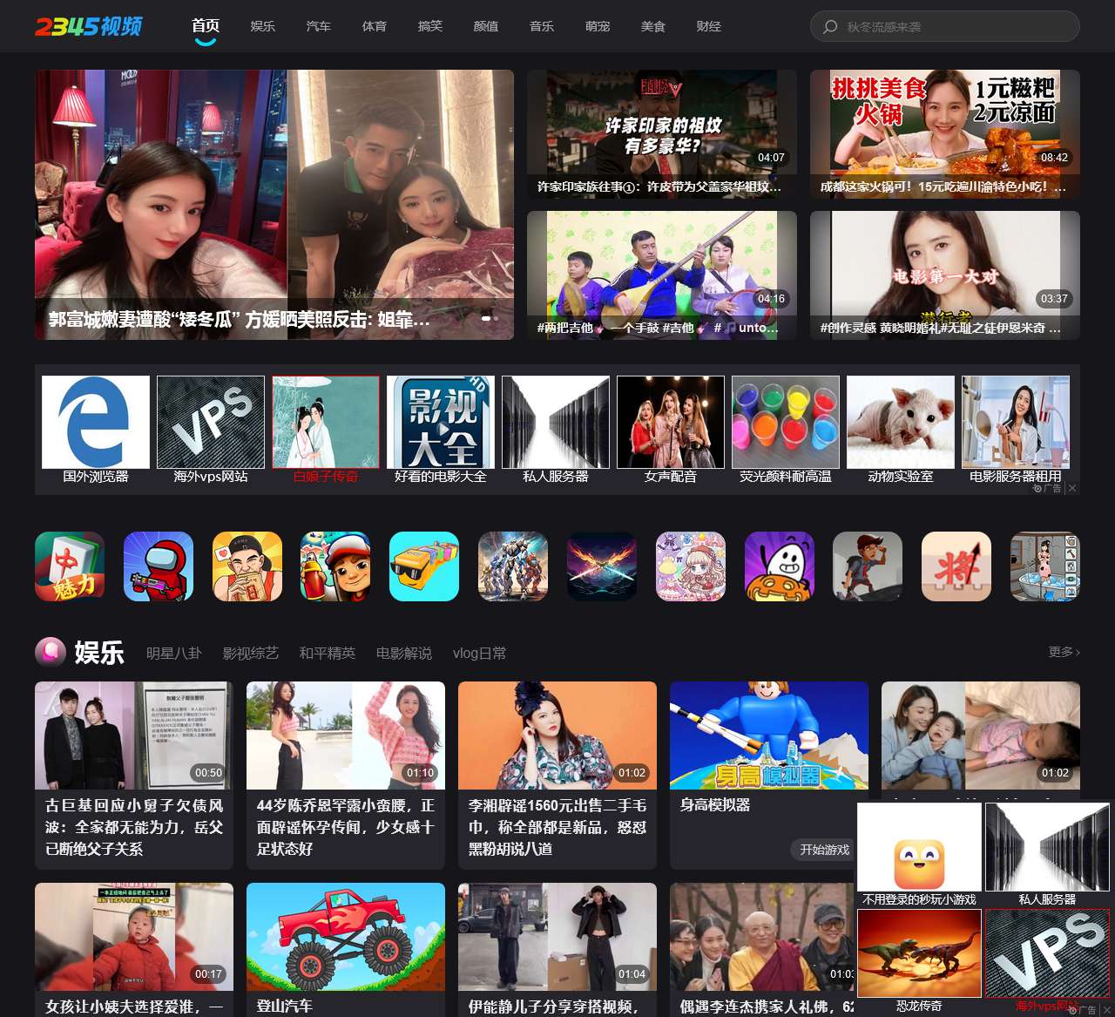Click the 2345视频 logo
Image resolution: width=1115 pixels, height=1017 pixels.
(88, 26)
